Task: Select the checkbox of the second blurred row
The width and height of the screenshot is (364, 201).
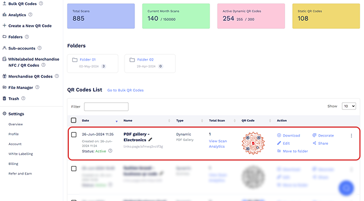Action: click(74, 169)
